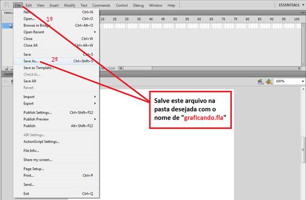Click the timeline scrollbar right arrow
Viewport: 306px width, 200px height.
299,68
